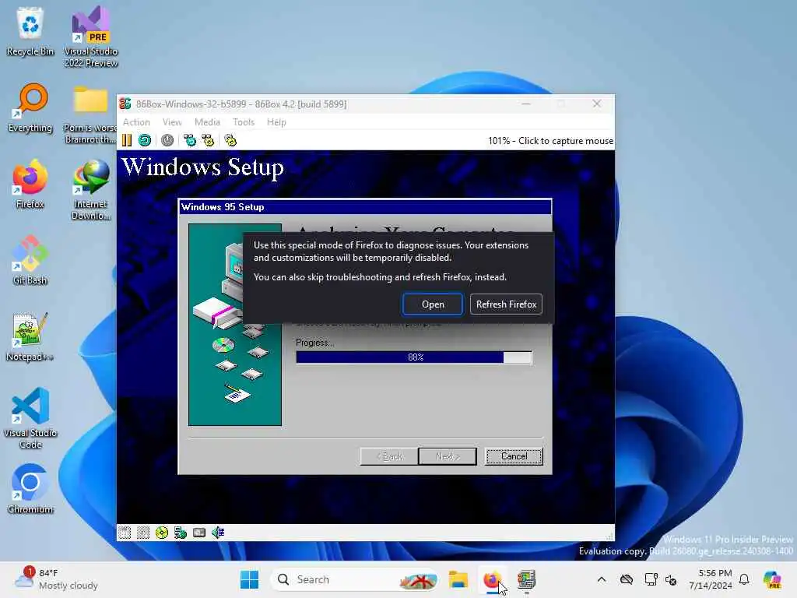Select the Everything search desktop icon
The height and width of the screenshot is (598, 797).
[30, 107]
